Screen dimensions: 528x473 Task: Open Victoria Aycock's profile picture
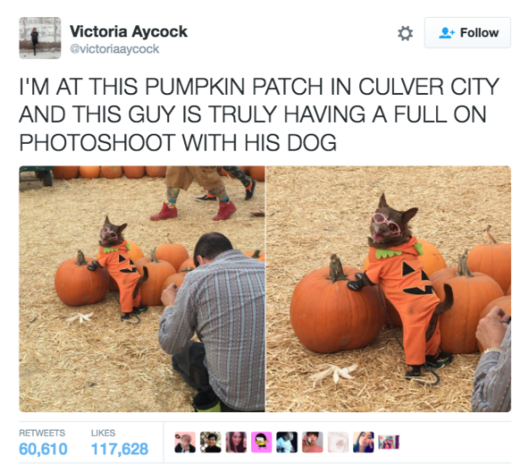tap(40, 38)
